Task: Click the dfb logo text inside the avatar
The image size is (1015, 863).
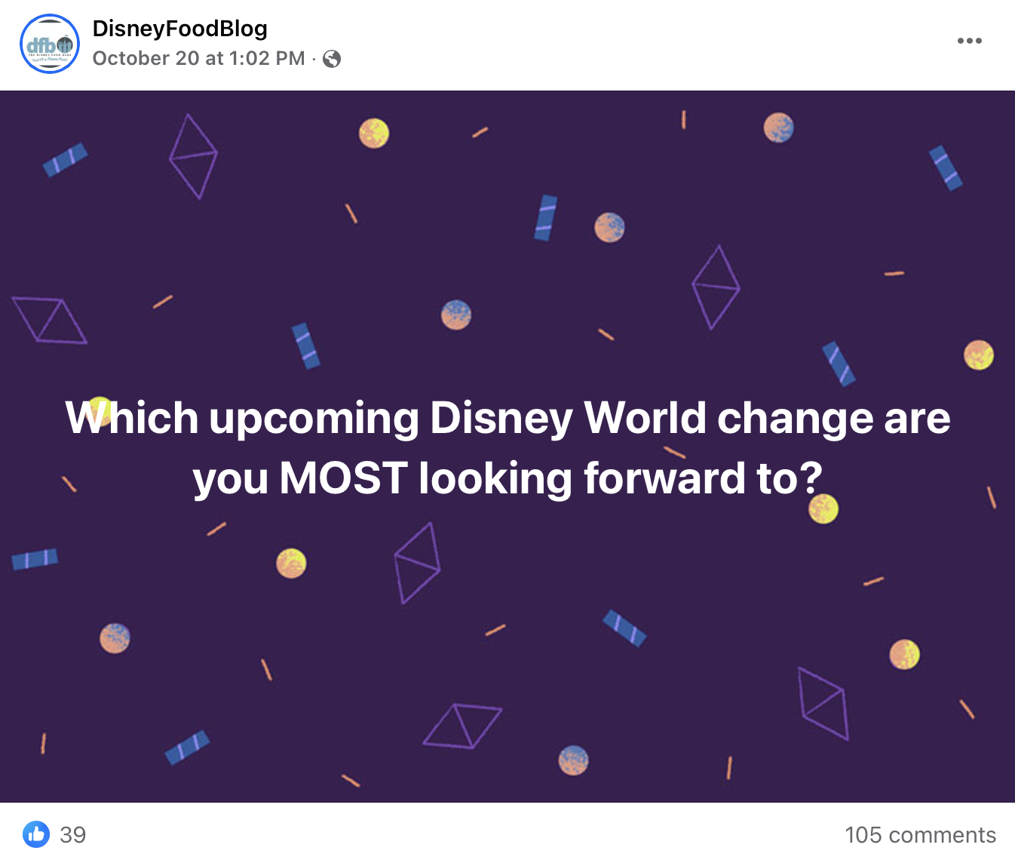Action: click(x=42, y=45)
